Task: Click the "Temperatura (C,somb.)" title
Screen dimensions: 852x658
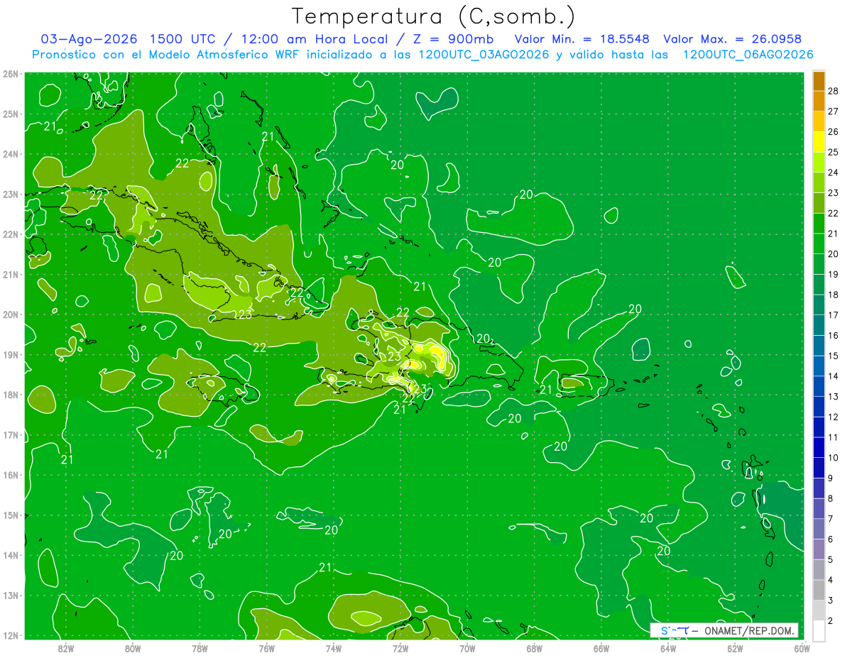Action: [x=435, y=16]
